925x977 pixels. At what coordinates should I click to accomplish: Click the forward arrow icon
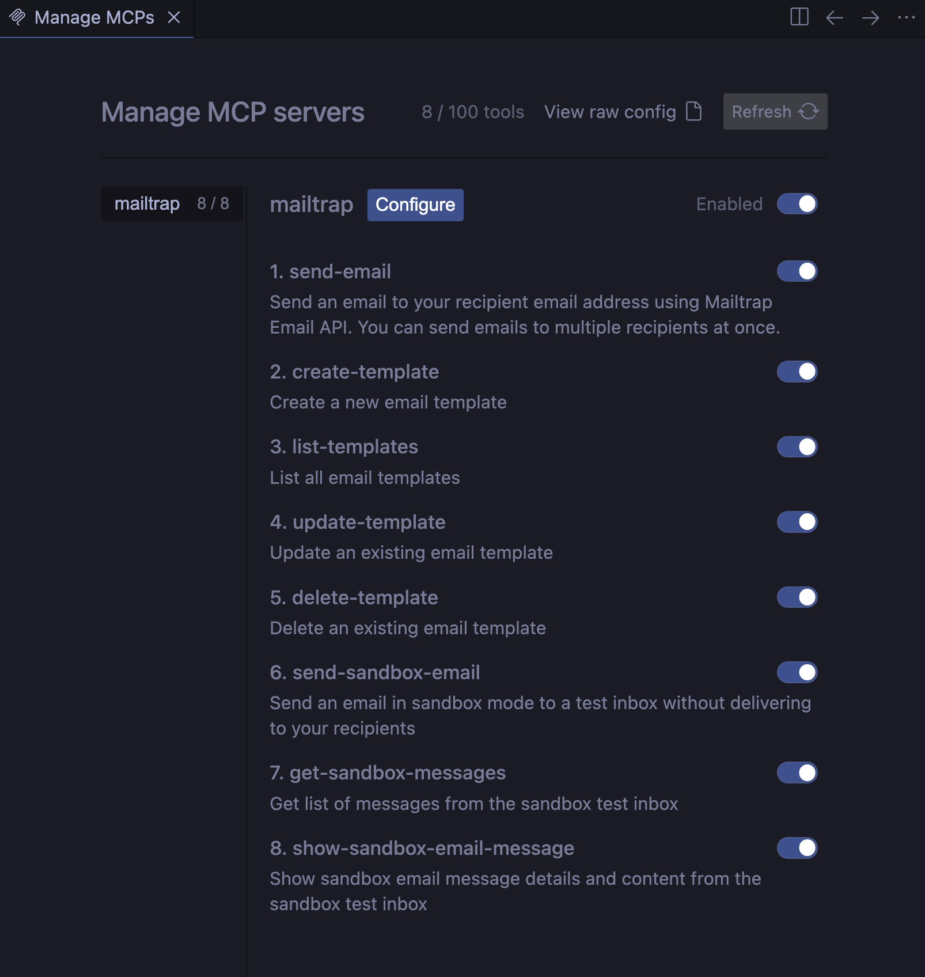(x=870, y=17)
